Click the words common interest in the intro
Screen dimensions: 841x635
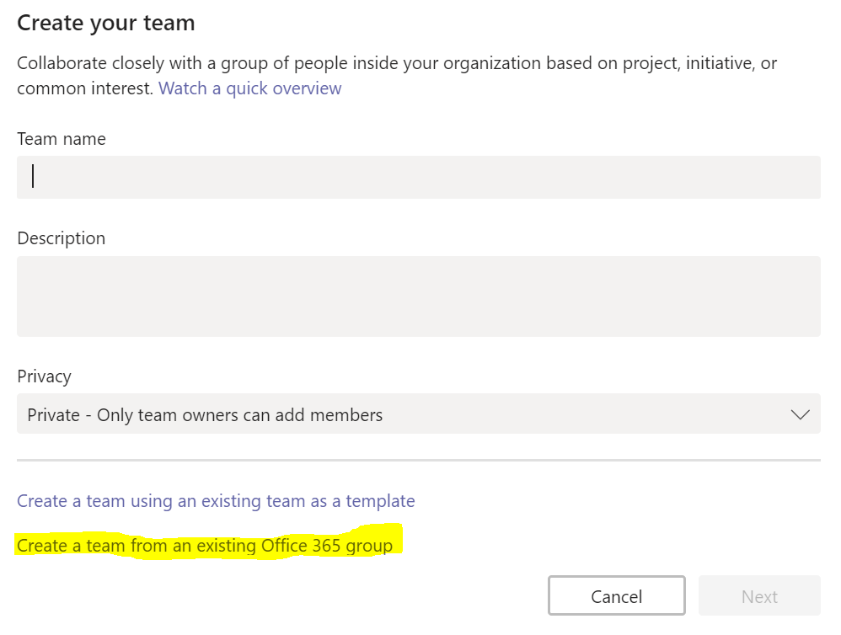(x=84, y=88)
